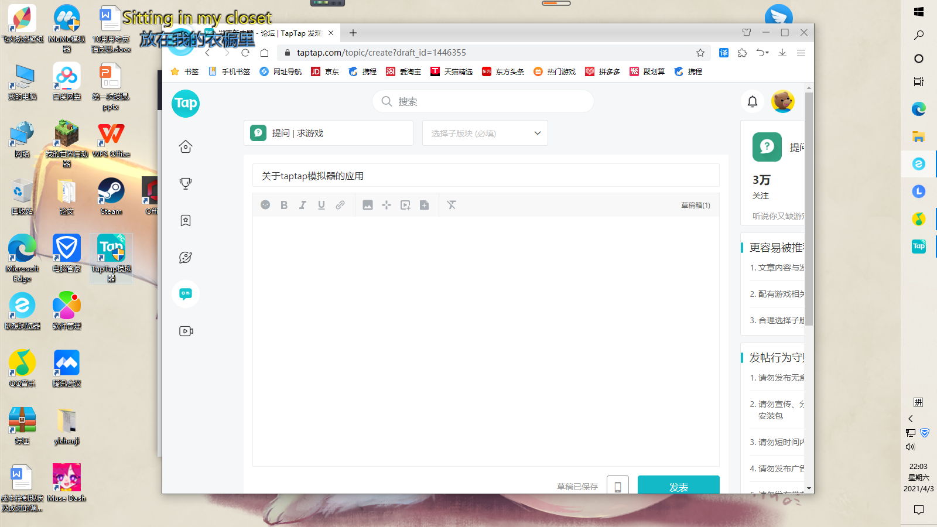The width and height of the screenshot is (937, 527).
Task: Click the Steam desktop shortcut
Action: [x=111, y=197]
